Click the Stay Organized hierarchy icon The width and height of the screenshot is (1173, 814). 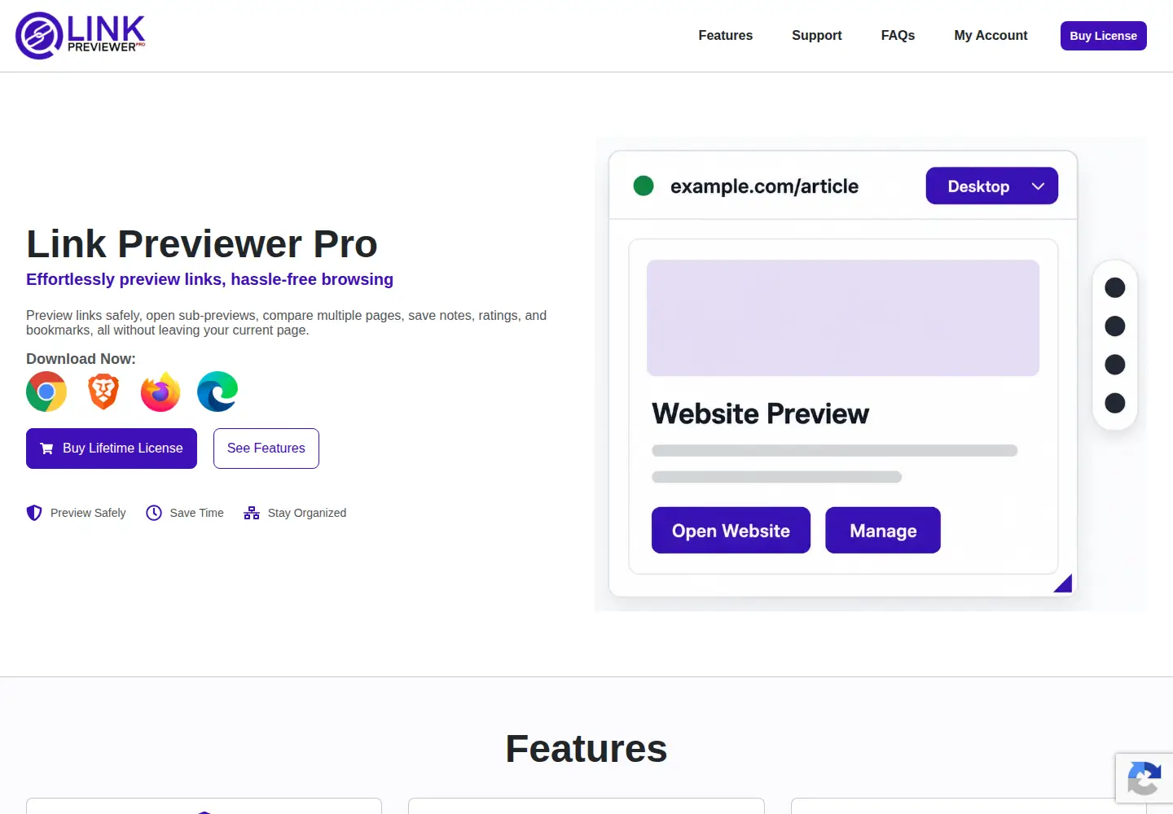pos(252,513)
